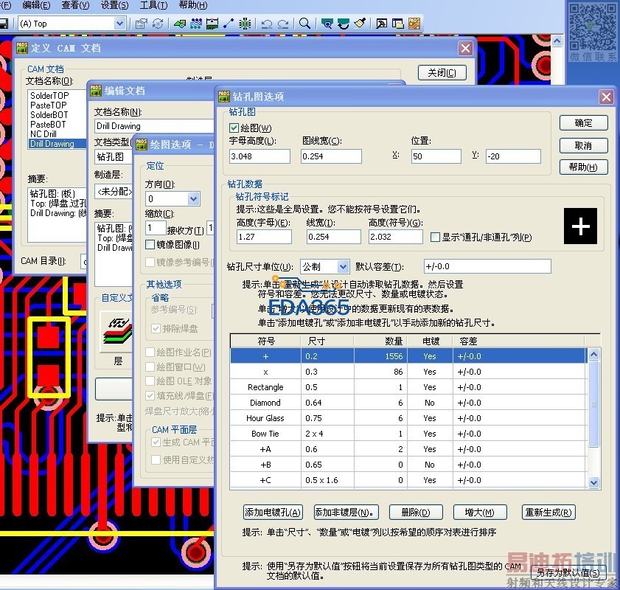
Task: Toggle the 排除焊盘 checkbox
Action: click(x=156, y=329)
